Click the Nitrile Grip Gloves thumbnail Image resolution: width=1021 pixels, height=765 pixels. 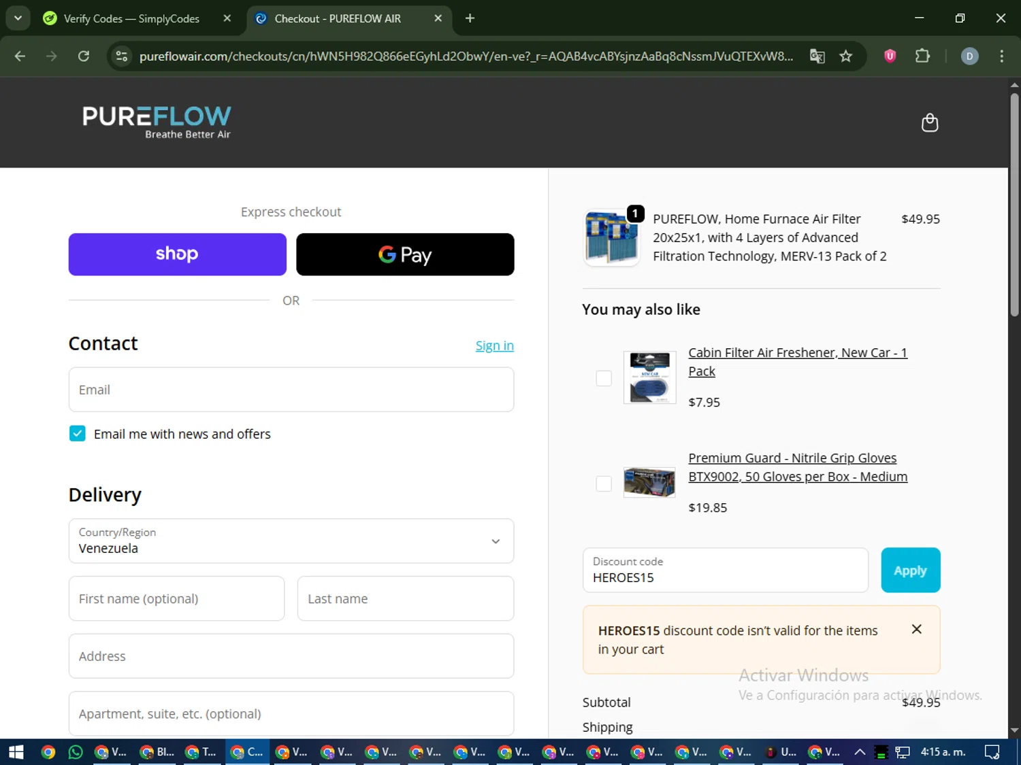(650, 482)
